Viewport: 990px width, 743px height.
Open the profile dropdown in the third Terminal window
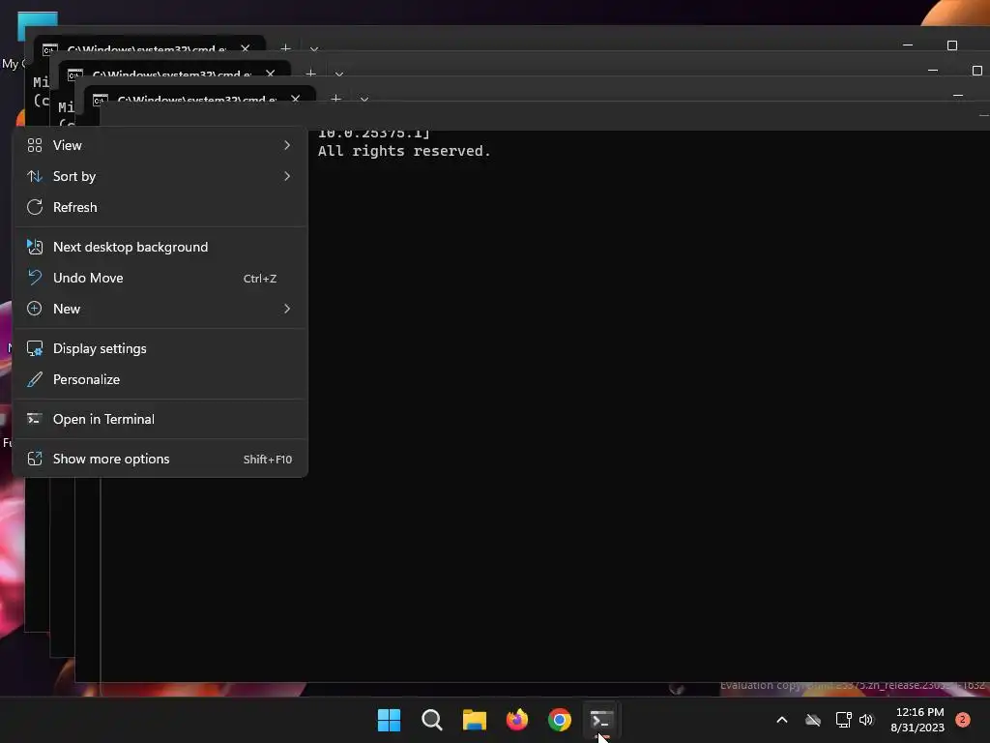click(364, 100)
